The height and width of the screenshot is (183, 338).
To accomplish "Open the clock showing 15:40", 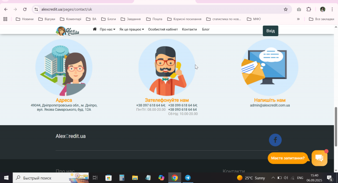I will [314, 178].
